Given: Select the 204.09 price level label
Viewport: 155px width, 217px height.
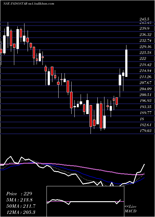Looking at the screenshot, I should 145,89.
